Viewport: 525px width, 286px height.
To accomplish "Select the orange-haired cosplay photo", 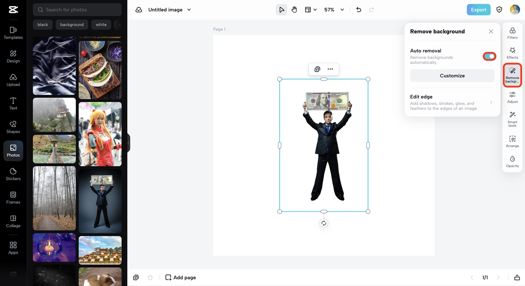I will tap(100, 134).
